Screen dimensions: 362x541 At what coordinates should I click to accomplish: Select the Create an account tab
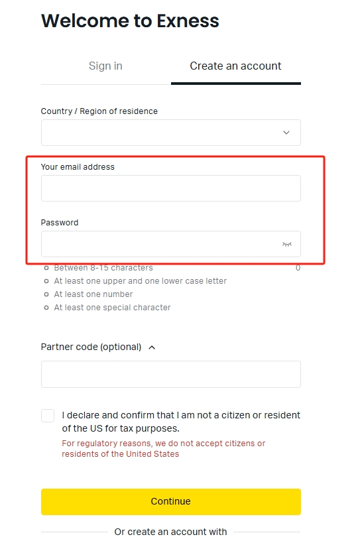(235, 66)
